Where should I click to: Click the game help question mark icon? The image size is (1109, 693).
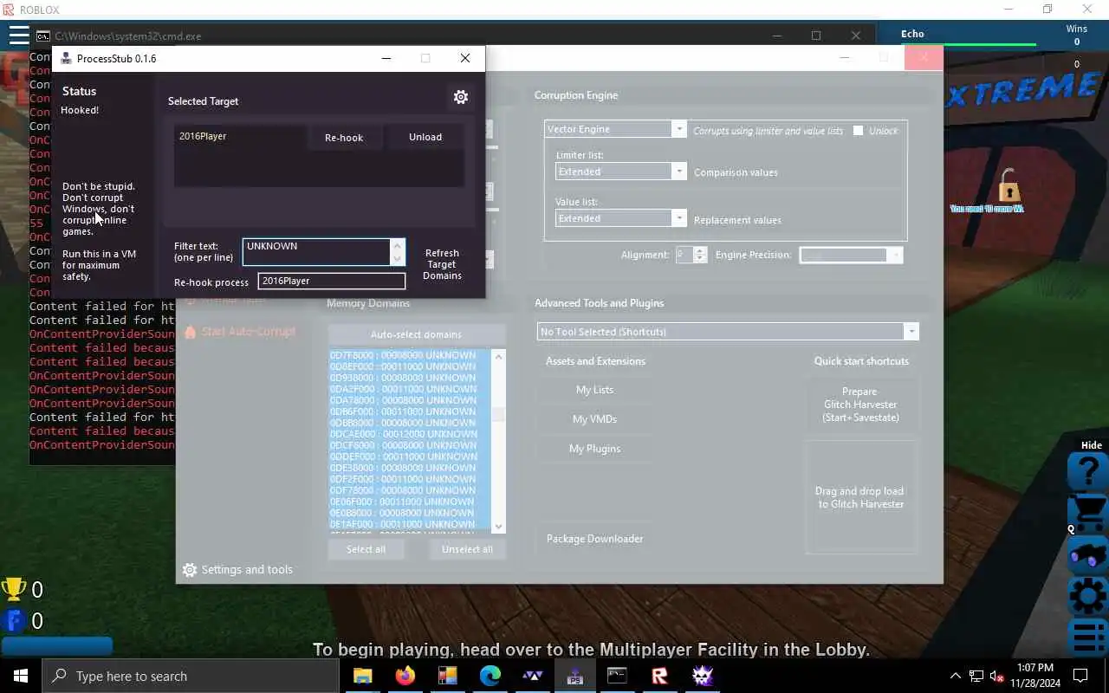click(1088, 471)
